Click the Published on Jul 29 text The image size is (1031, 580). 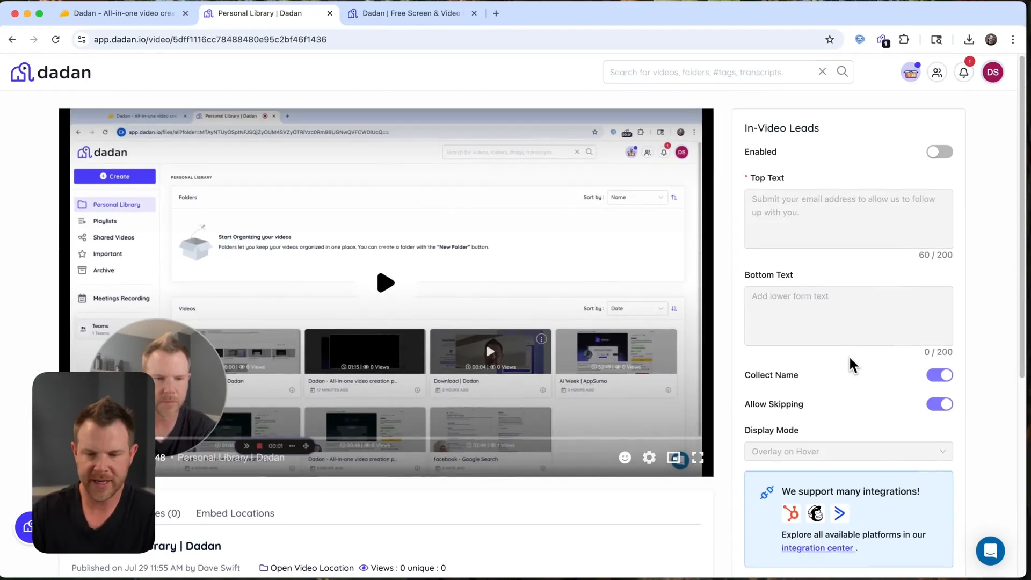tap(156, 568)
